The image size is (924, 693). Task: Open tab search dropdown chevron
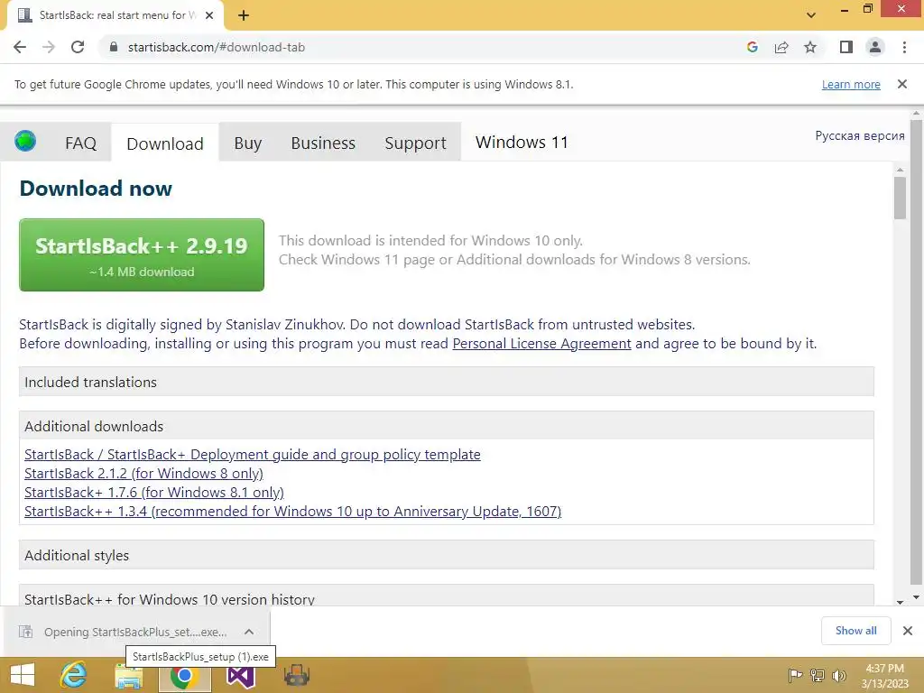click(811, 15)
